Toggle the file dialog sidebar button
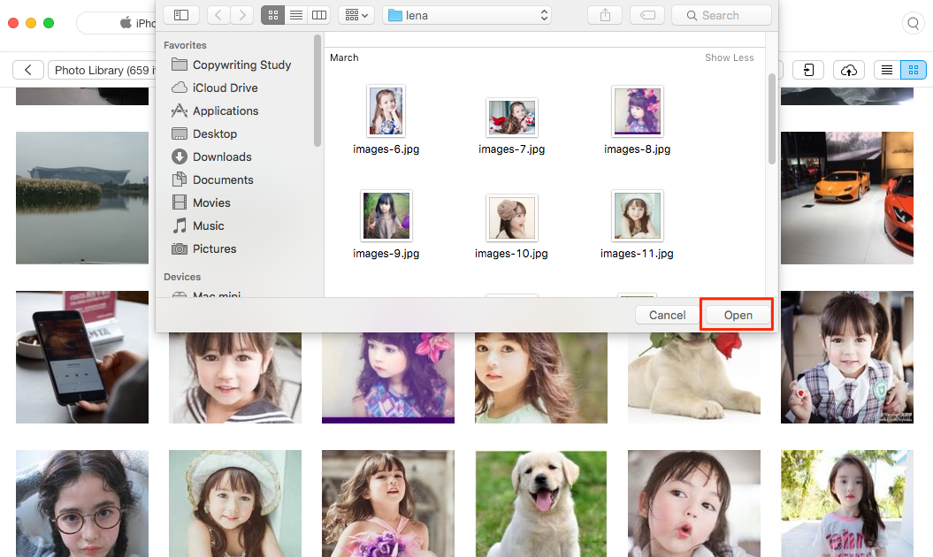The height and width of the screenshot is (557, 933). click(181, 15)
